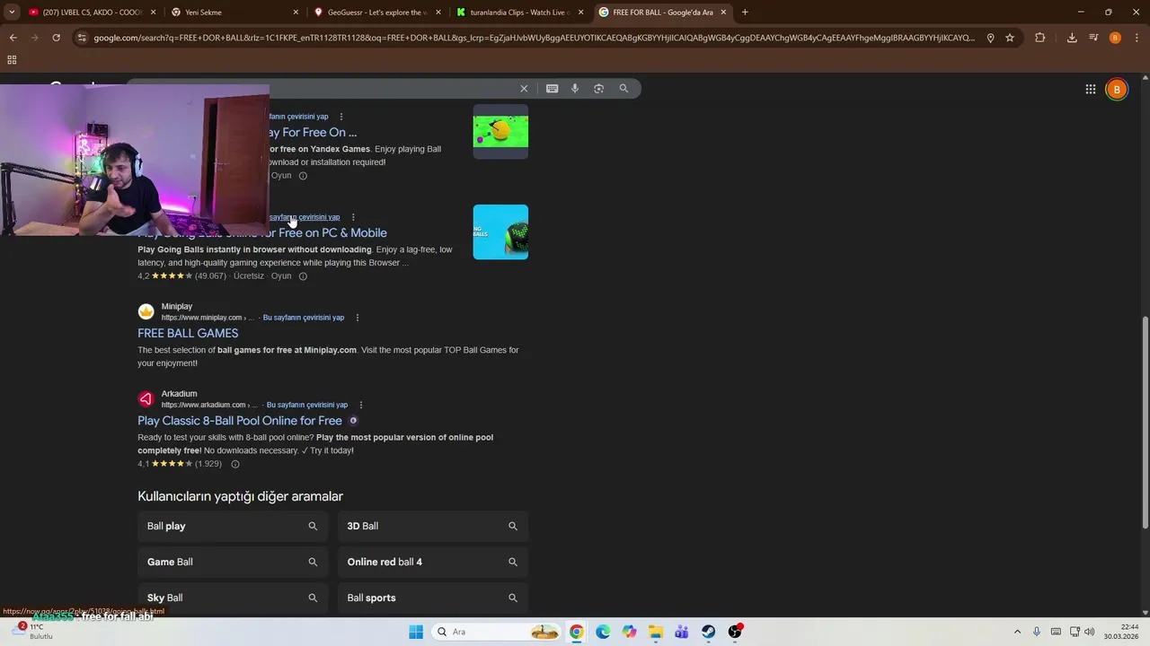The height and width of the screenshot is (646, 1150).
Task: Bookmark this page with star icon
Action: coord(1010,38)
